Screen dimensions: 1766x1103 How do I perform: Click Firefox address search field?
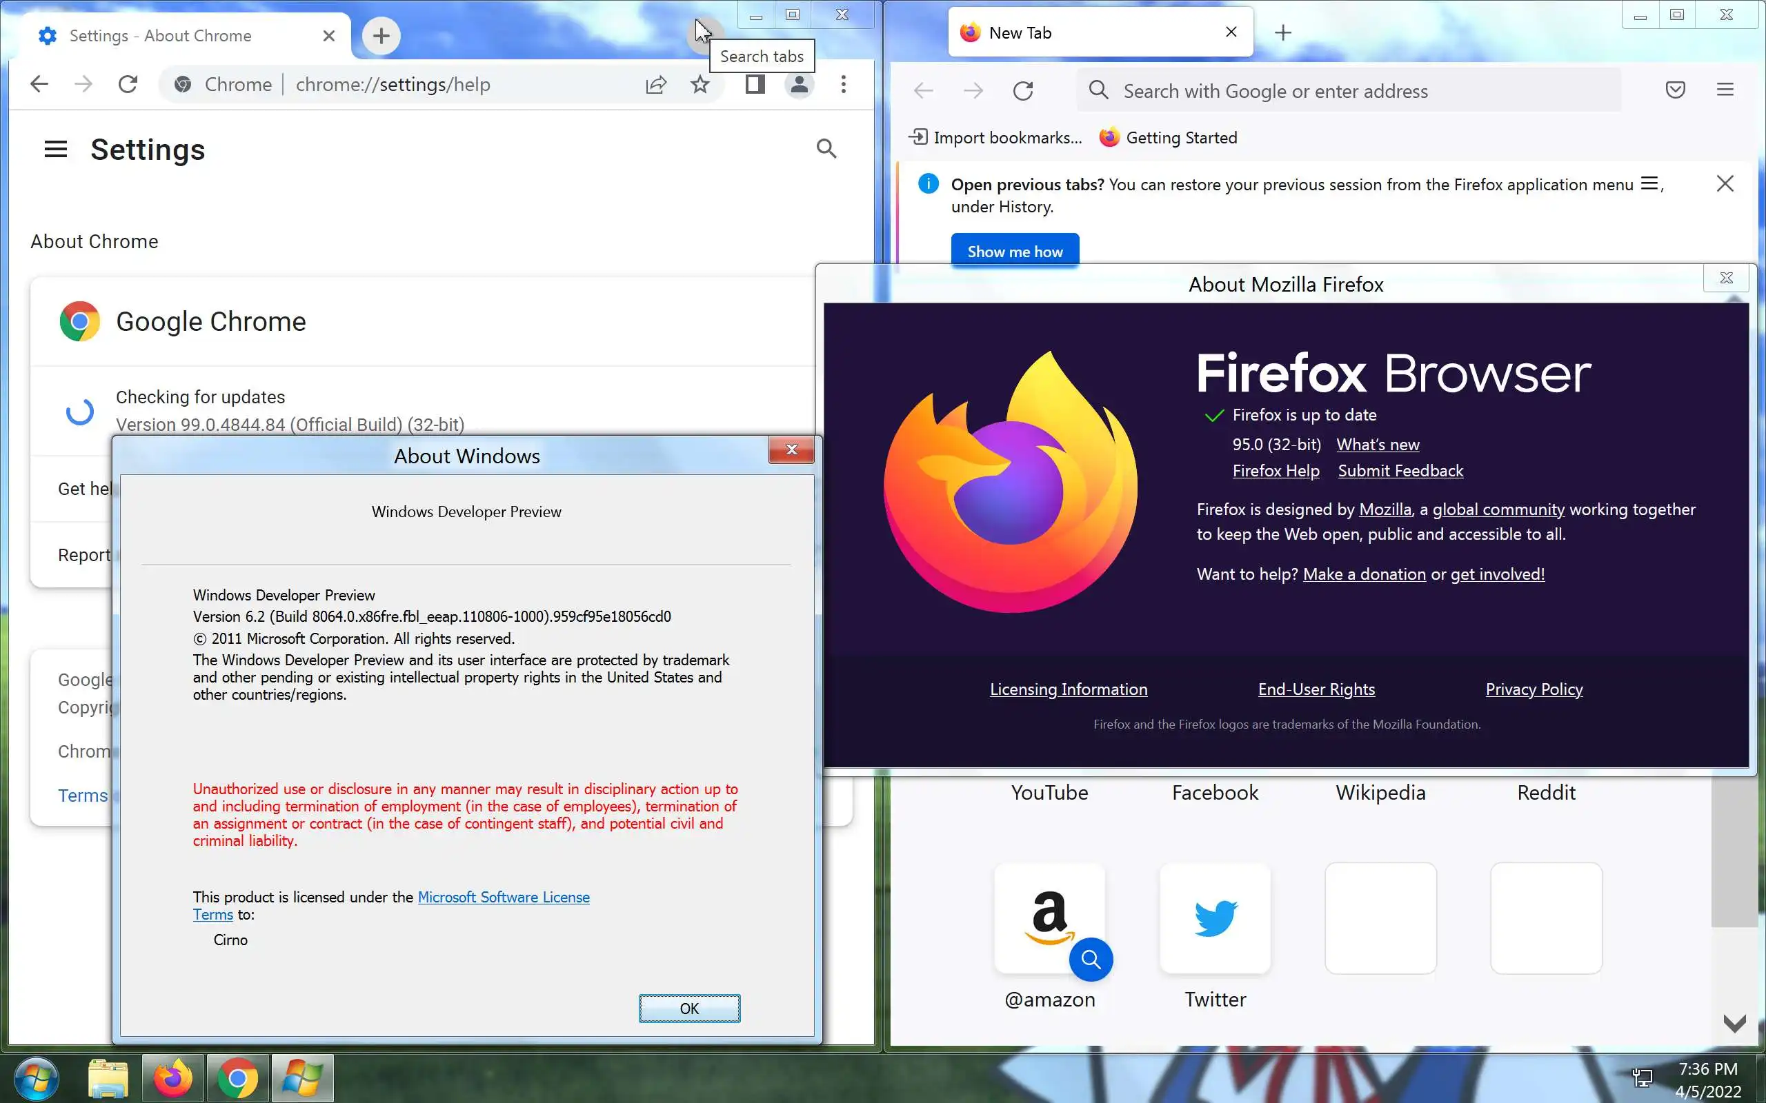1350,91
